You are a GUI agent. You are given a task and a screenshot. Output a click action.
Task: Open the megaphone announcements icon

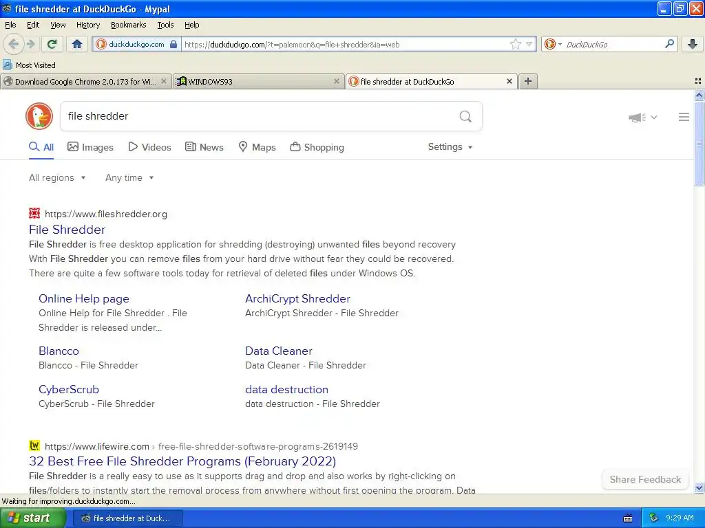pos(637,118)
